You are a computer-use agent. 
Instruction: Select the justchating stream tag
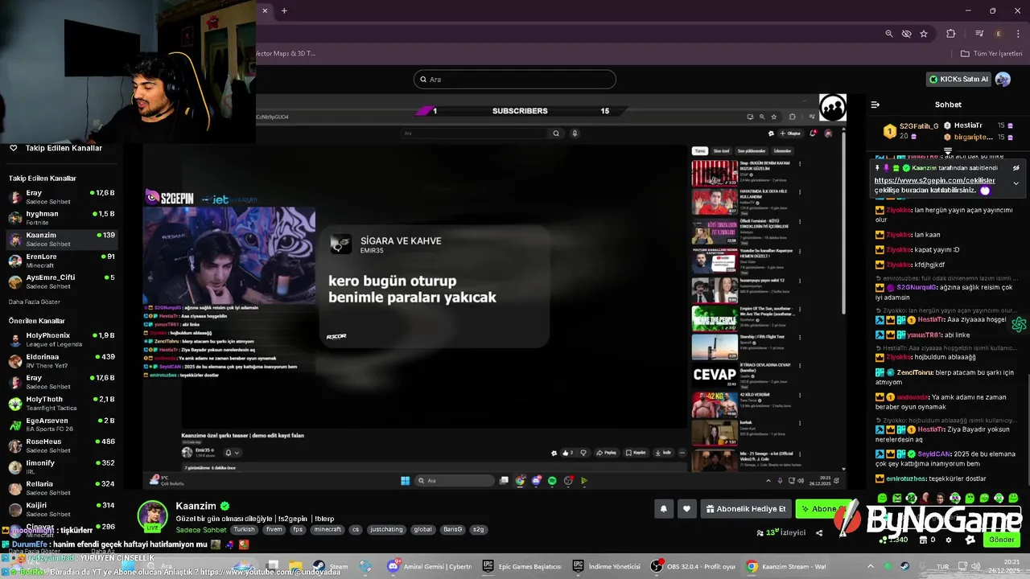(x=387, y=530)
